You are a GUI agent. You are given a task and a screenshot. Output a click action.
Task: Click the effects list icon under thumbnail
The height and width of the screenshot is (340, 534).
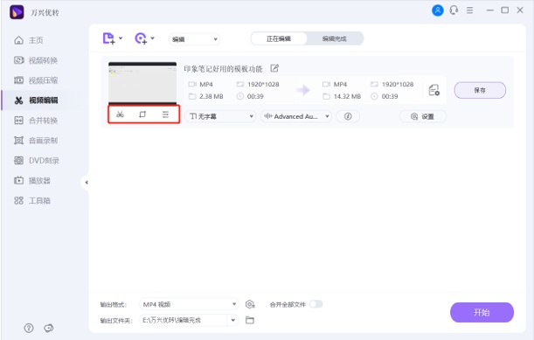click(165, 114)
